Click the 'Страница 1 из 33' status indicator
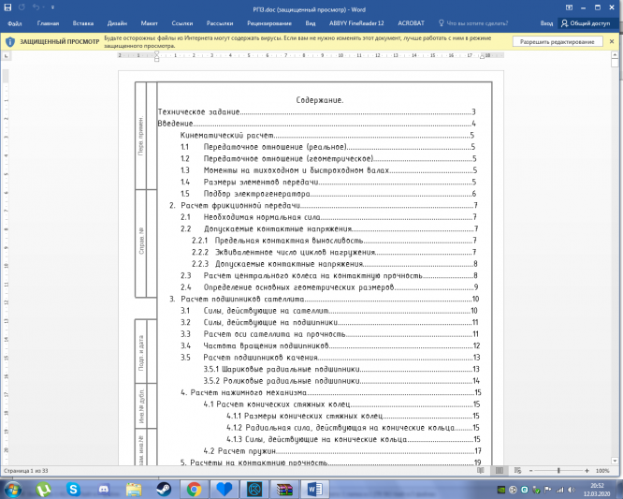The image size is (623, 499). click(x=26, y=471)
